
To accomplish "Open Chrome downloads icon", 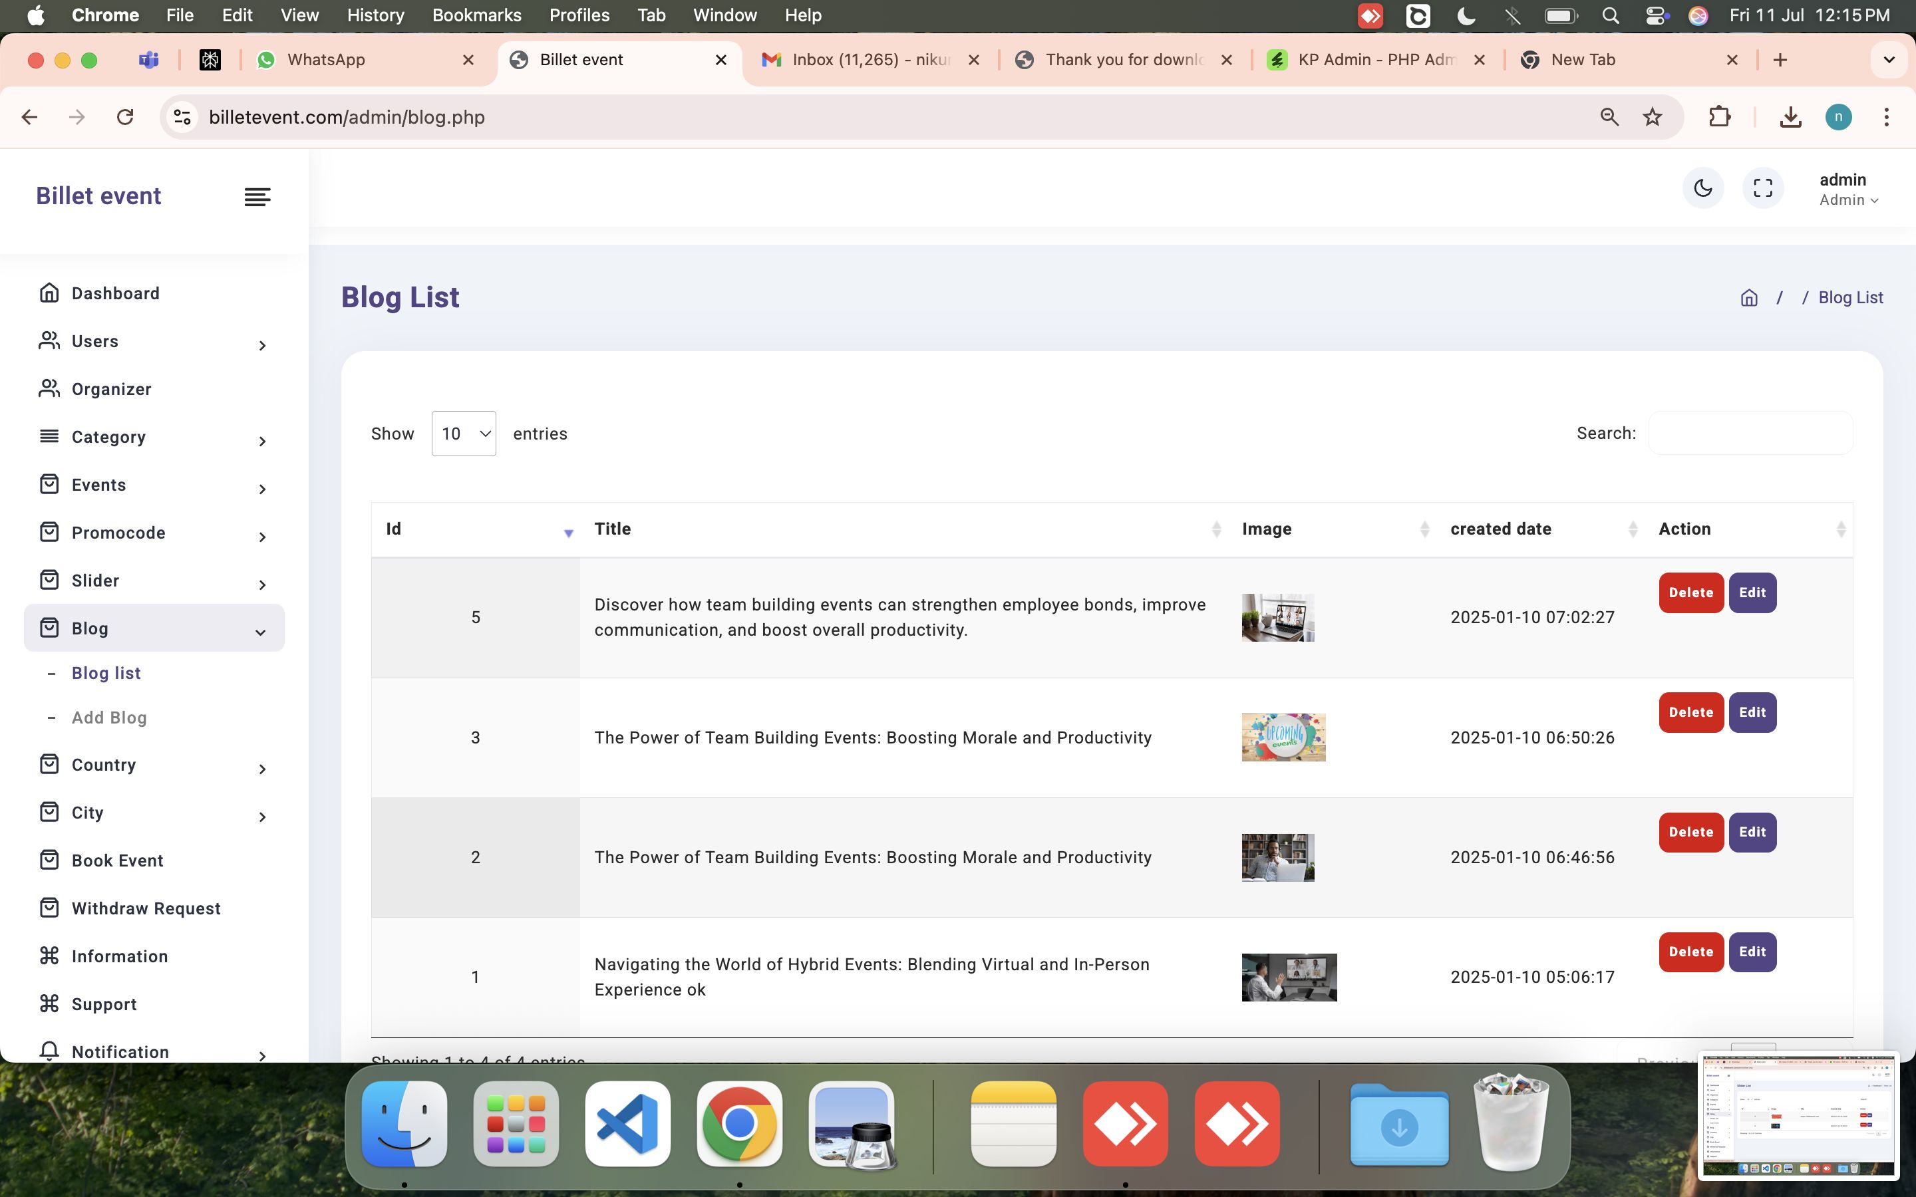I will point(1790,117).
